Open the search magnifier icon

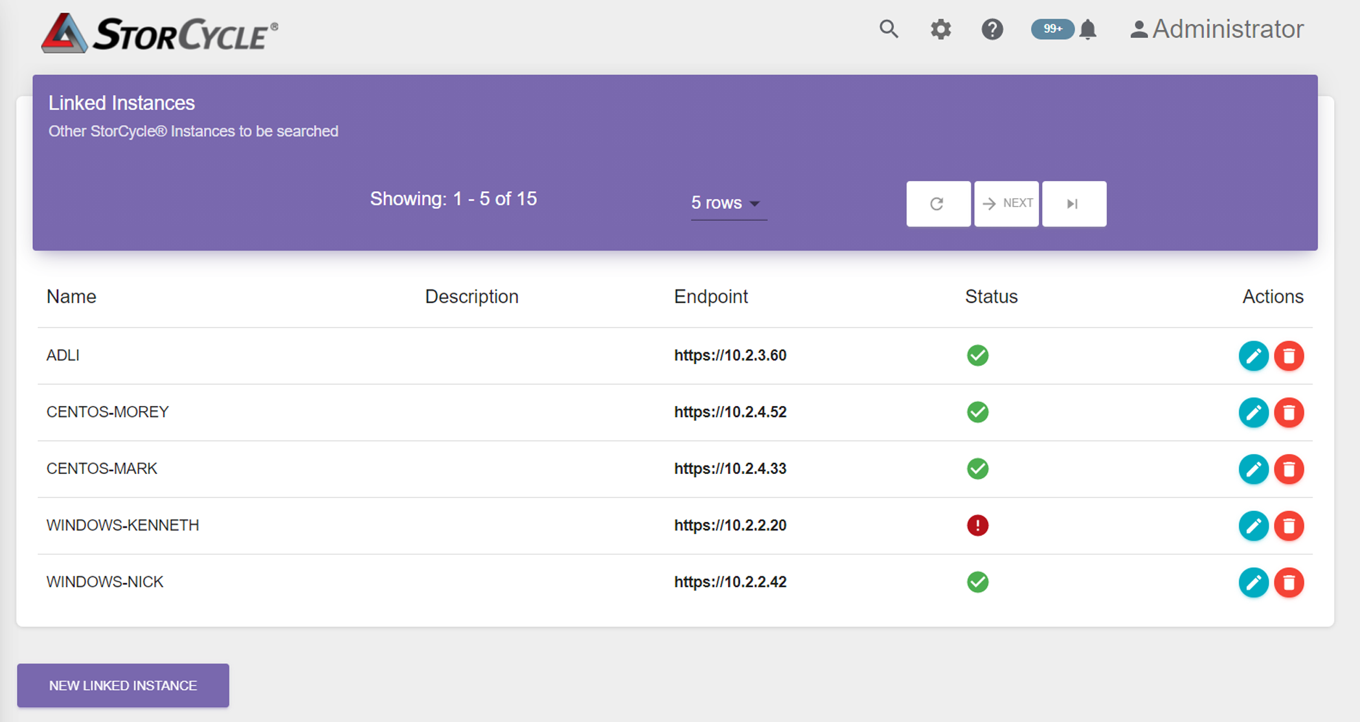889,29
